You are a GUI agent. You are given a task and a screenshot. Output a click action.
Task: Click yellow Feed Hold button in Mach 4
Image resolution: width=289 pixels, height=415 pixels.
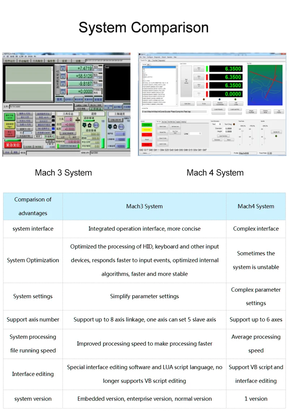tap(147, 130)
